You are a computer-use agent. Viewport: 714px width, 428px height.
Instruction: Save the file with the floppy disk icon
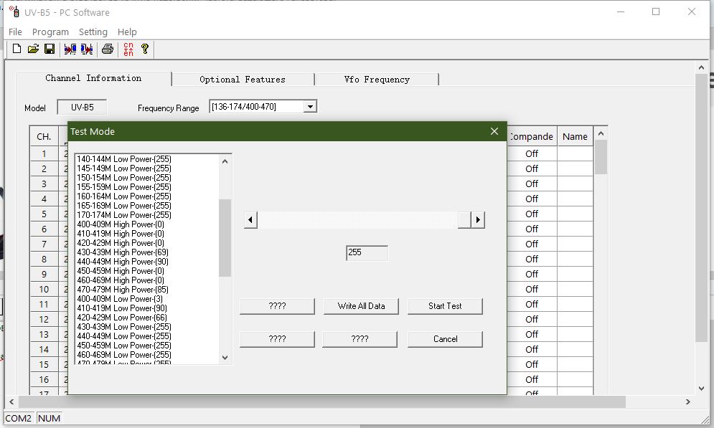click(x=50, y=49)
